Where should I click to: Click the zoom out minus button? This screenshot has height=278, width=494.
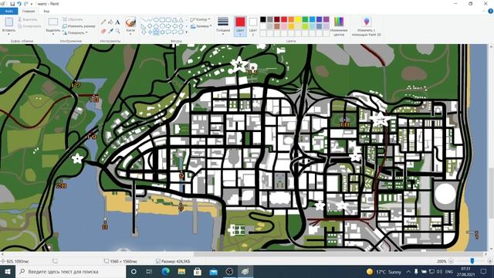(x=451, y=261)
